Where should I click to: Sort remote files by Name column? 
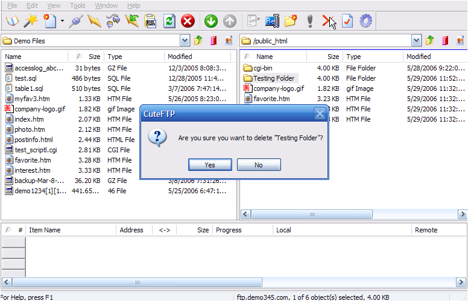coord(273,57)
